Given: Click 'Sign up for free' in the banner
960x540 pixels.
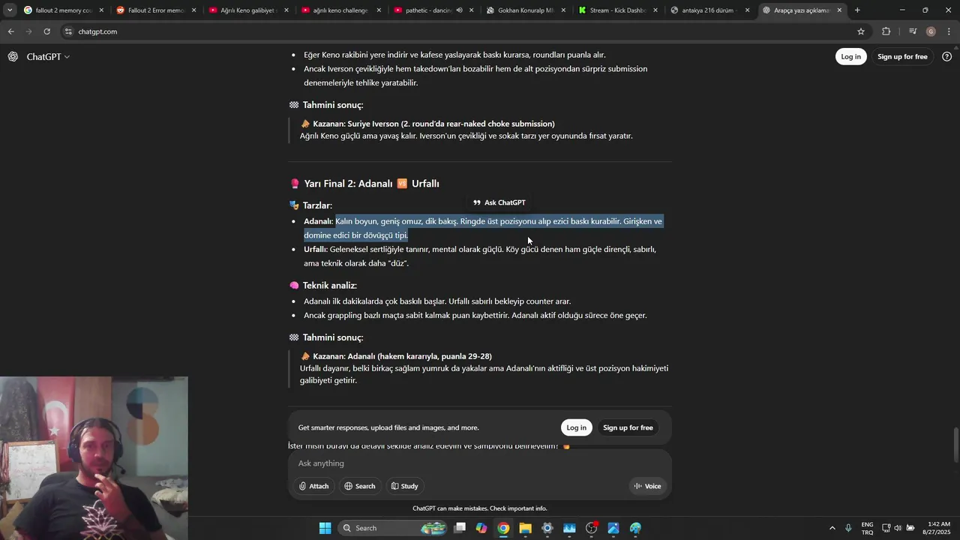Looking at the screenshot, I should [628, 427].
